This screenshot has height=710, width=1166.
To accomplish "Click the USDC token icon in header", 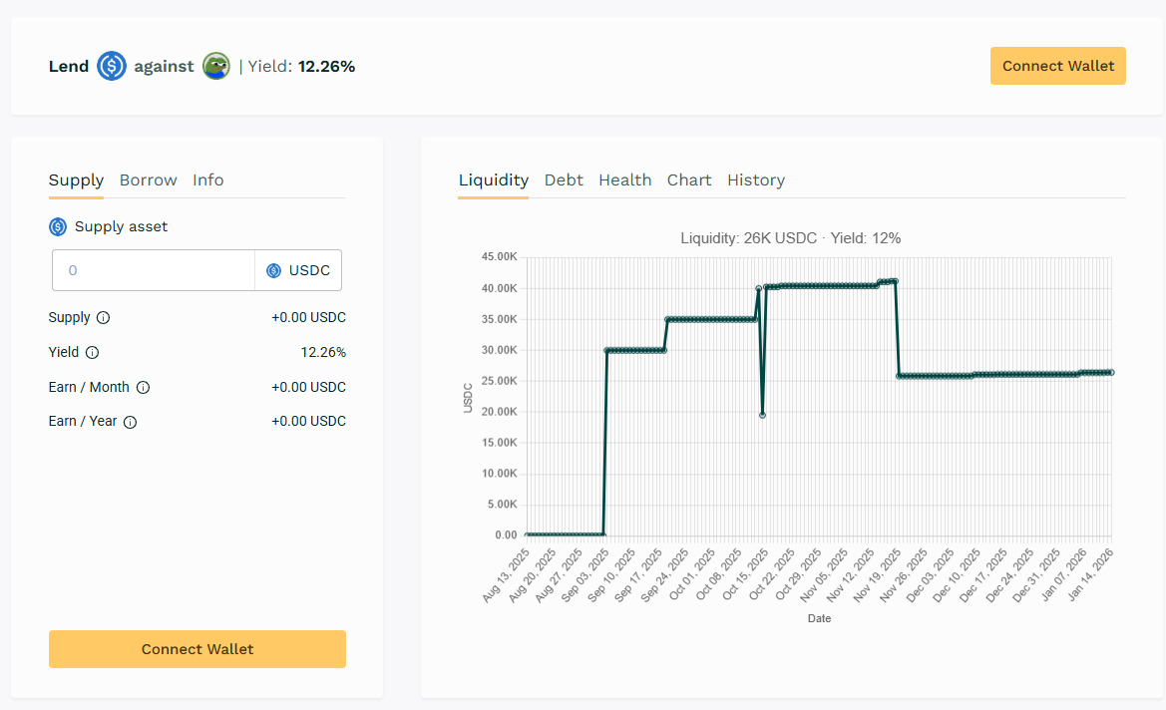I will (x=112, y=67).
